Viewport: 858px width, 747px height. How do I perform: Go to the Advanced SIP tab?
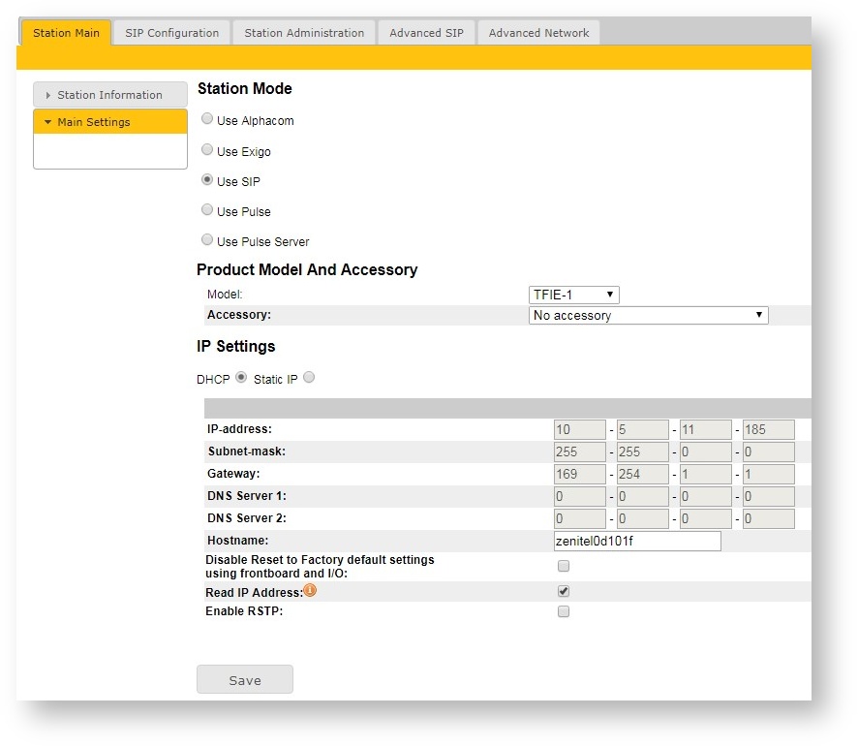pyautogui.click(x=426, y=33)
